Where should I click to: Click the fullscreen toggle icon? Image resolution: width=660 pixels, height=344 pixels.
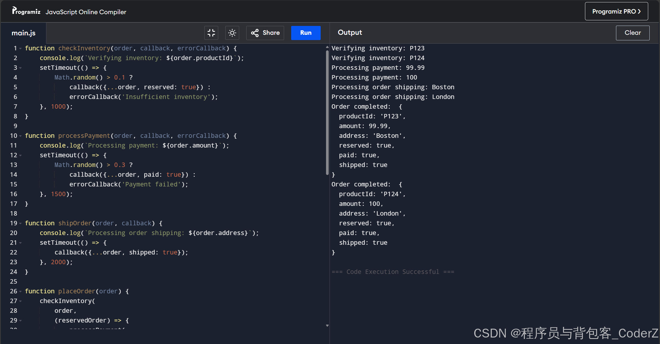pos(211,33)
